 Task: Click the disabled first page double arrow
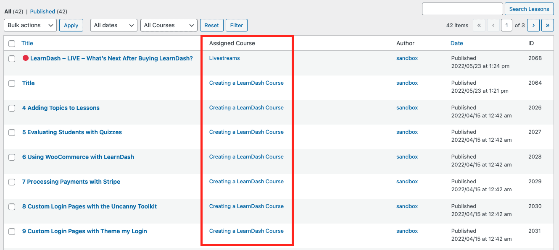pos(479,25)
